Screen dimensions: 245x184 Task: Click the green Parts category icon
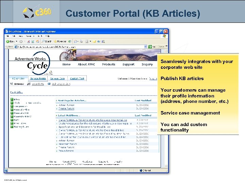pos(12,120)
